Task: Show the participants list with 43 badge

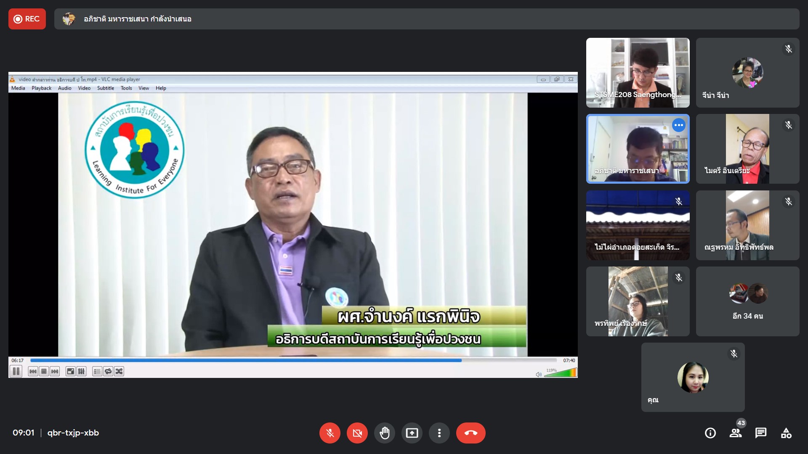Action: pos(736,433)
